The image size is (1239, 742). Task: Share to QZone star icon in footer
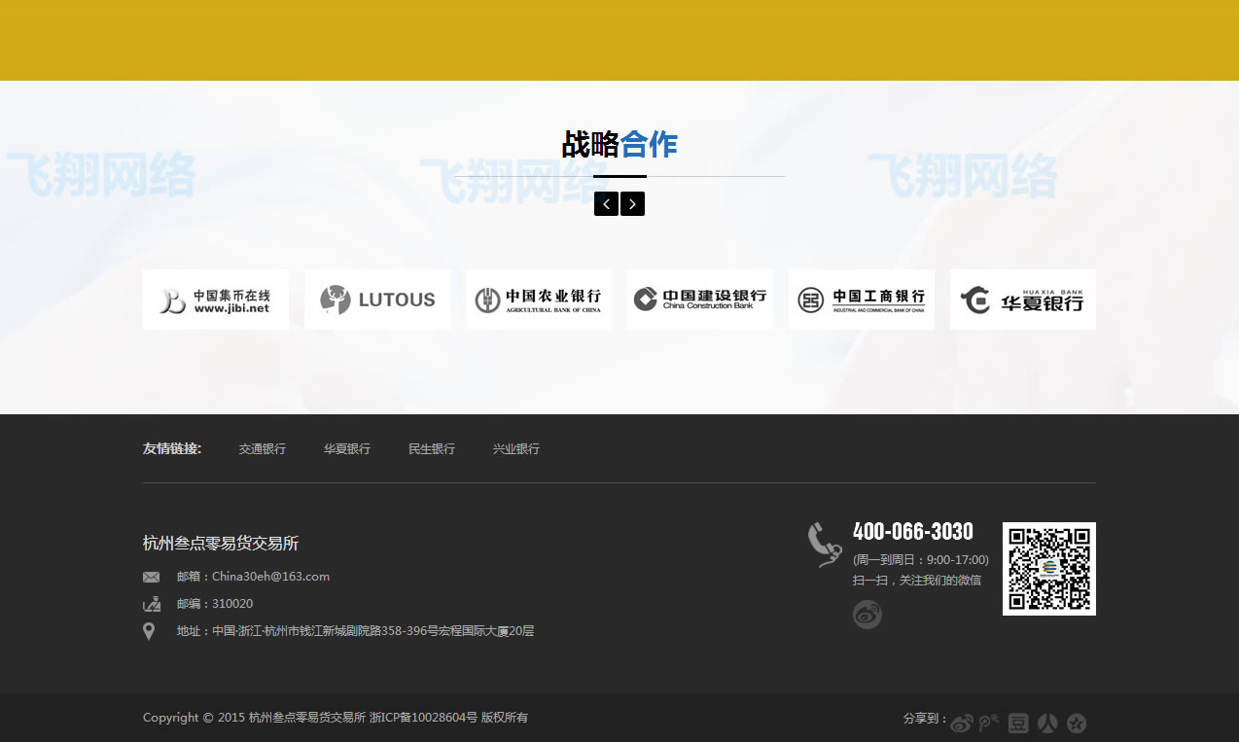point(1077,723)
